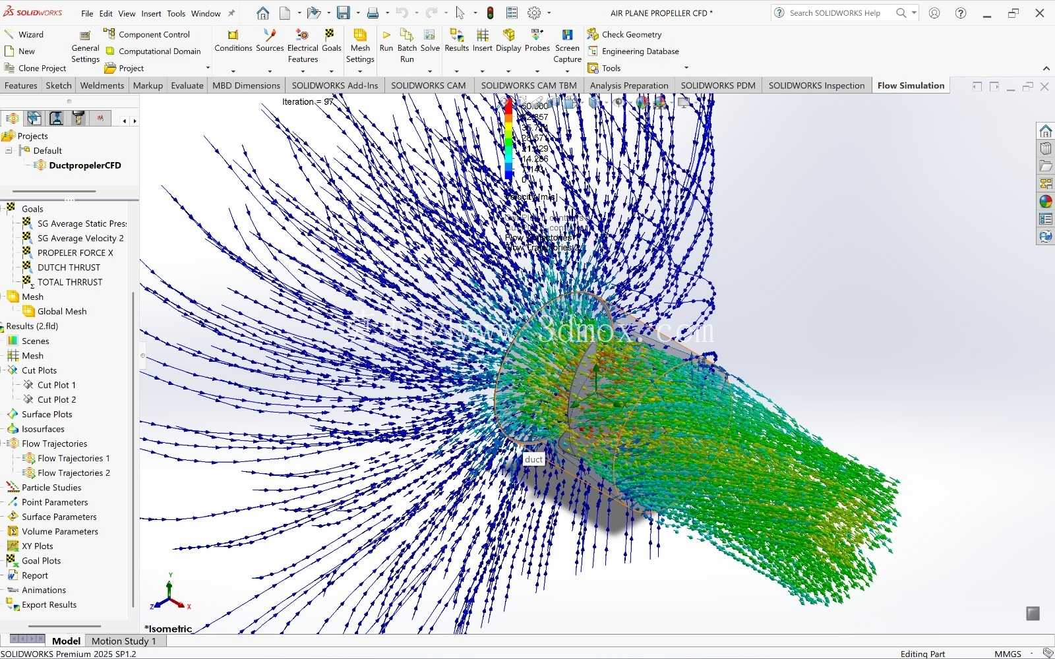Open General Settings in the ribbon
Image resolution: width=1055 pixels, height=659 pixels.
(85, 47)
